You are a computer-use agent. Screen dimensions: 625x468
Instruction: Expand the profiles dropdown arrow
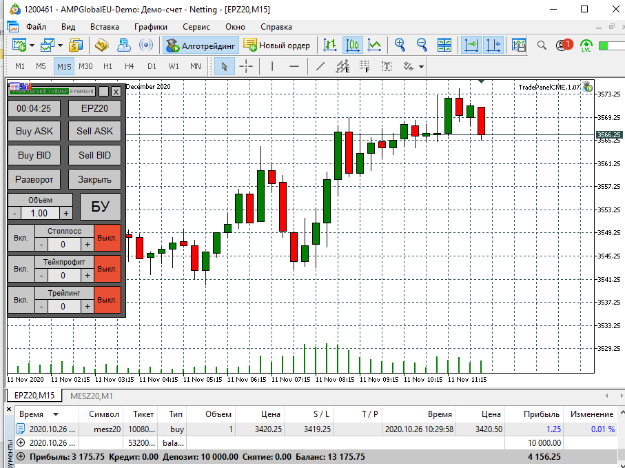pyautogui.click(x=60, y=45)
